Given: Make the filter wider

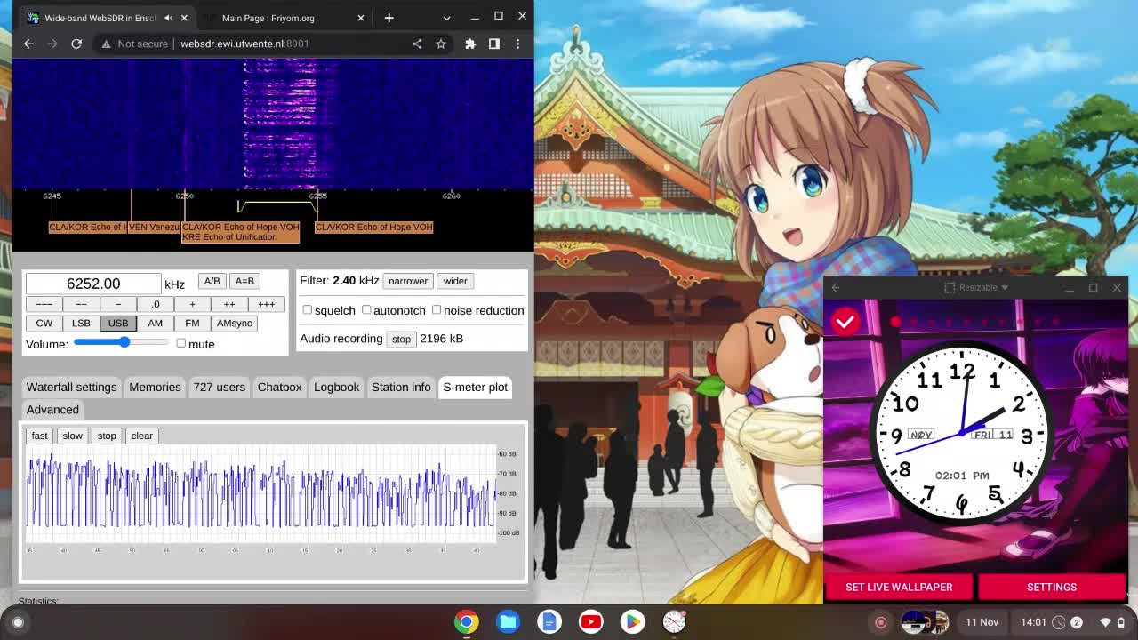Looking at the screenshot, I should (455, 281).
